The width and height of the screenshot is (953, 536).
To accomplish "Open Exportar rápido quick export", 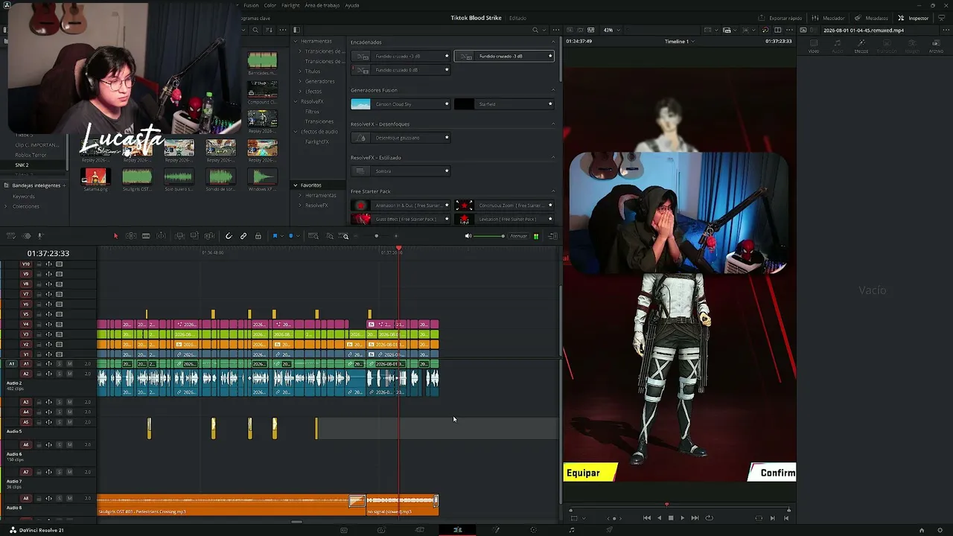I will click(x=780, y=18).
